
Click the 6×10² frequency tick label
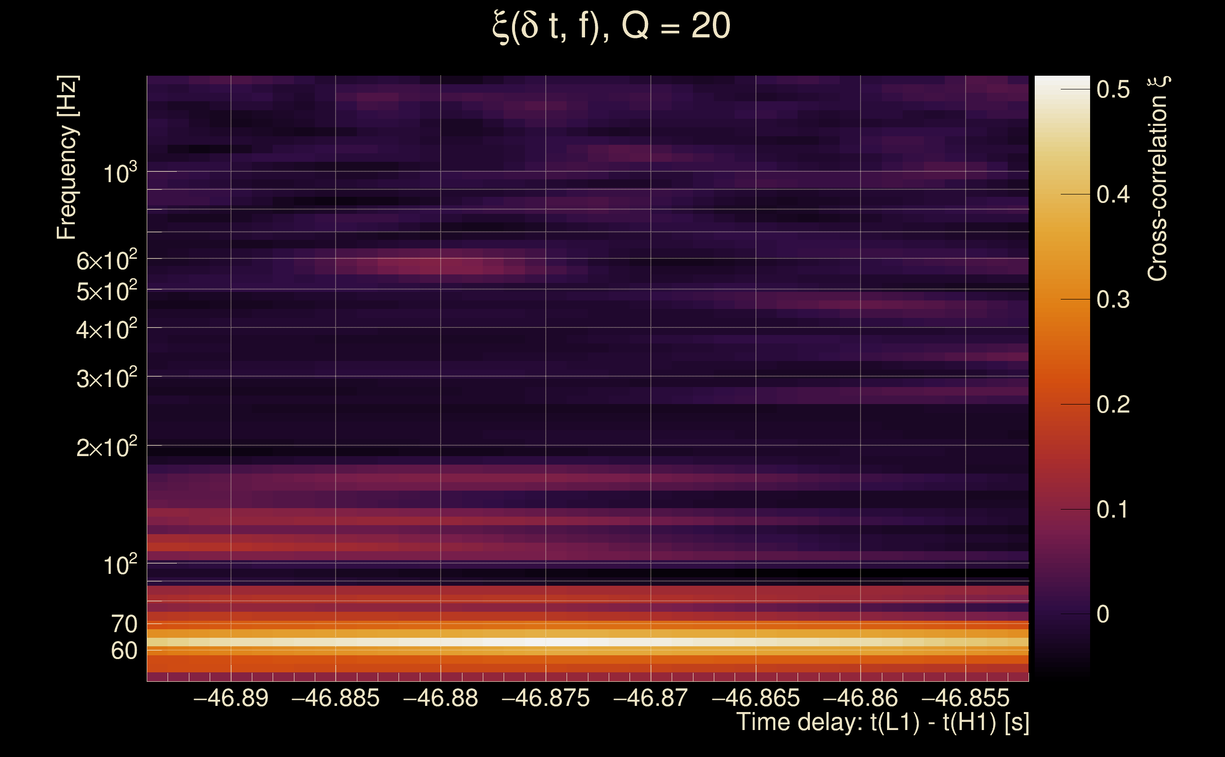106,261
